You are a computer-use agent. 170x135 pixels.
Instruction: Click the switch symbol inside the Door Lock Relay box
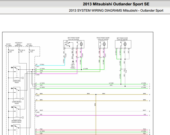tap(16, 69)
